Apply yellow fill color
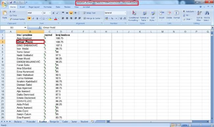 tap(50, 18)
